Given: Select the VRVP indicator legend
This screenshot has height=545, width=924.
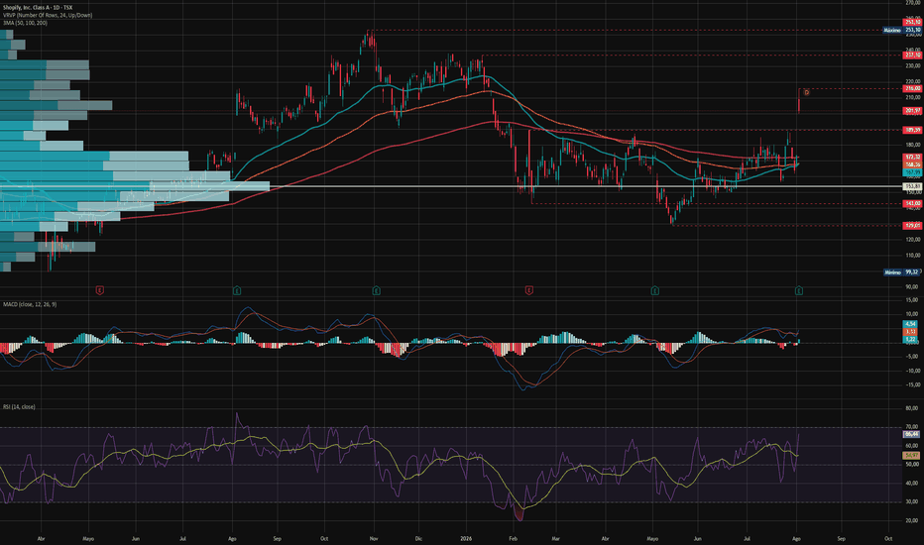Looking at the screenshot, I should [x=48, y=15].
